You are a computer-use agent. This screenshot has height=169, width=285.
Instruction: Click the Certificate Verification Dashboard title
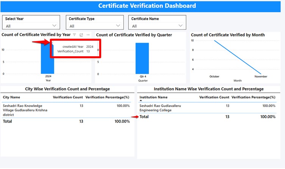click(147, 6)
